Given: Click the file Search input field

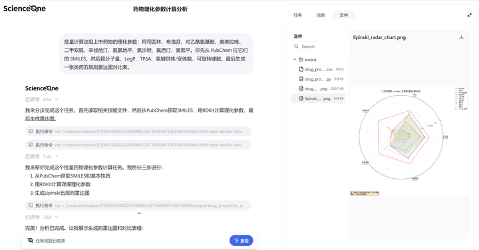Looking at the screenshot, I should (319, 47).
